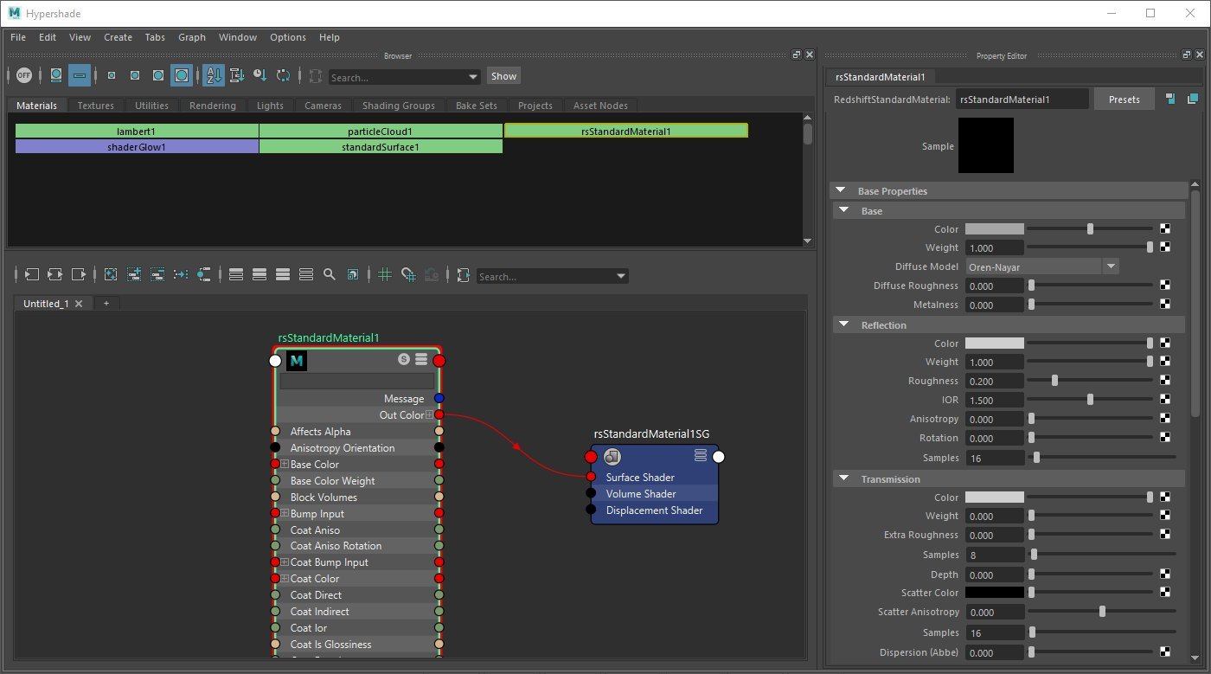1211x674 pixels.
Task: Click the Scatter Anisotropy slider handle
Action: pos(1102,612)
